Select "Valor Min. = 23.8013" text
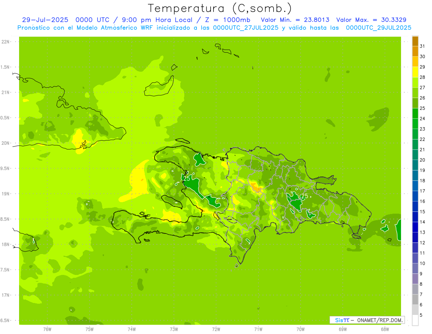This screenshot has height=334, width=432. click(295, 20)
